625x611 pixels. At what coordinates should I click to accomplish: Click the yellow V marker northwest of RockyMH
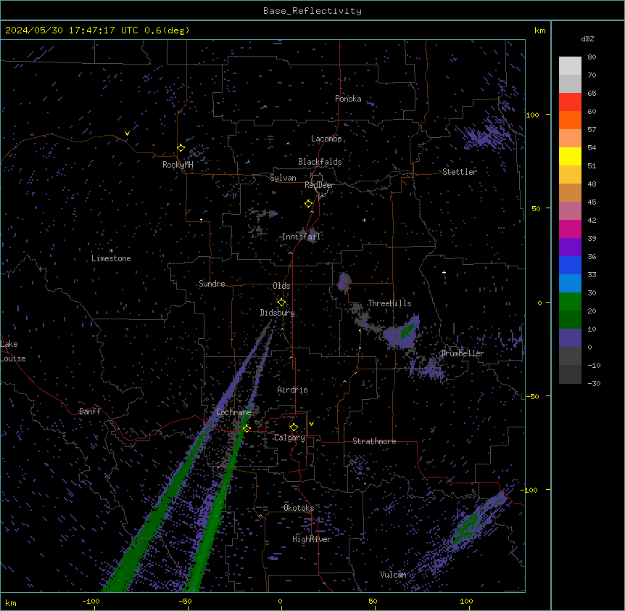(x=127, y=134)
